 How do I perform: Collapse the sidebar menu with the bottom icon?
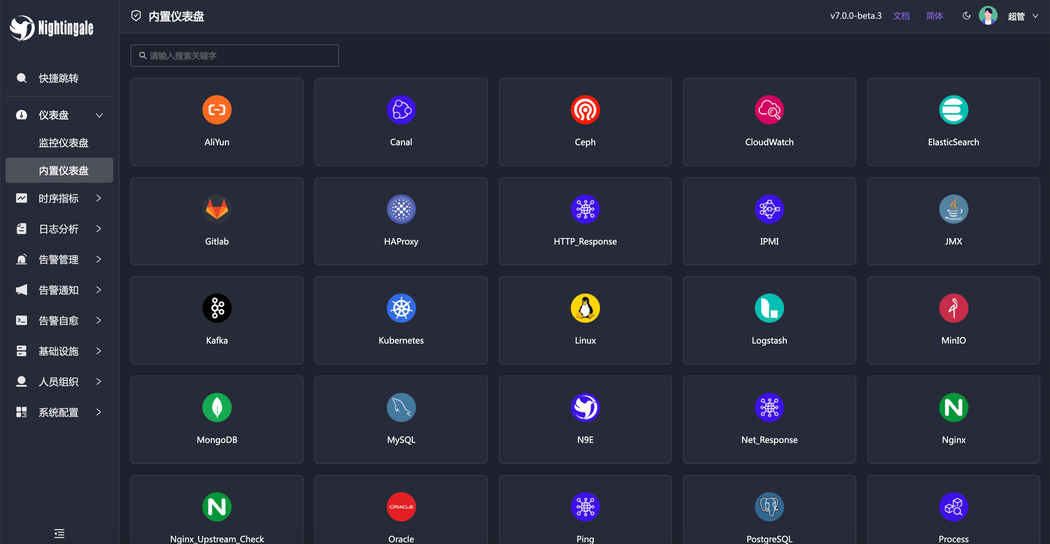click(x=59, y=533)
